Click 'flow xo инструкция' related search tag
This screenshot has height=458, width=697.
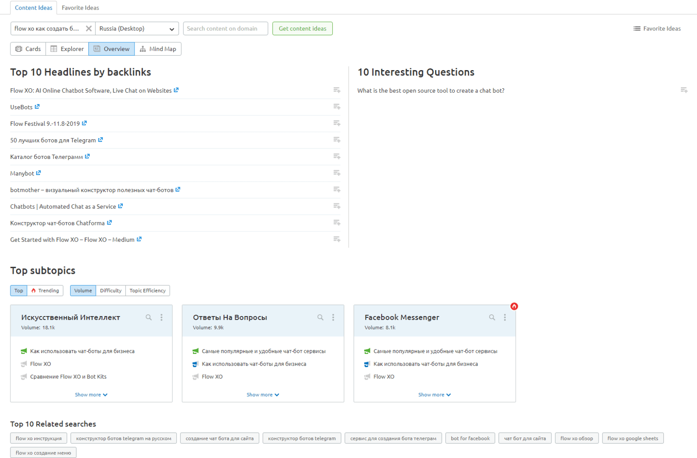39,438
